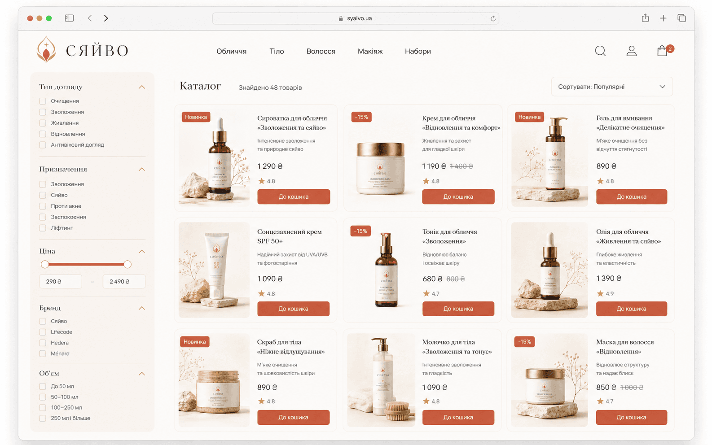This screenshot has width=712, height=445.
Task: Collapse the Ціна filter section
Action: pos(142,251)
